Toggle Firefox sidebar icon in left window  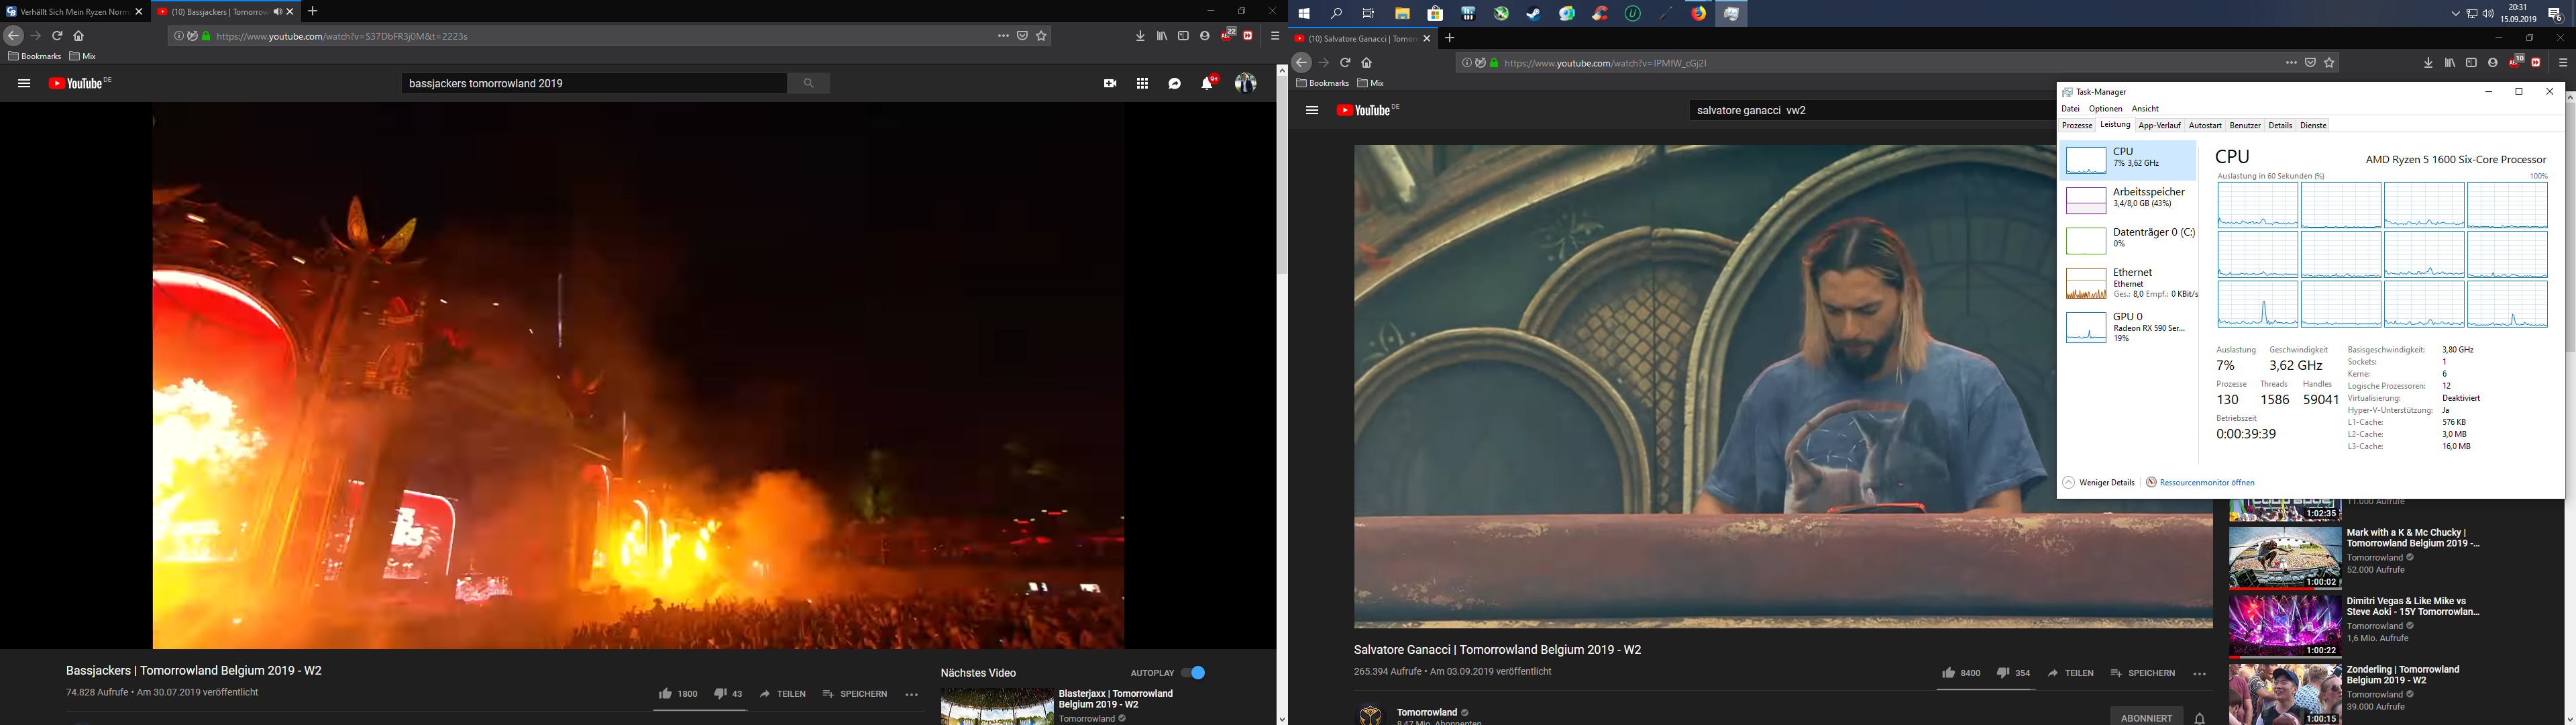[x=1183, y=36]
